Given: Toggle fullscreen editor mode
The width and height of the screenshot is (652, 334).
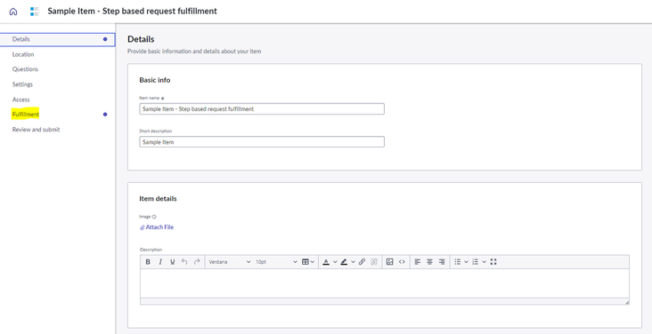Looking at the screenshot, I should pyautogui.click(x=493, y=262).
